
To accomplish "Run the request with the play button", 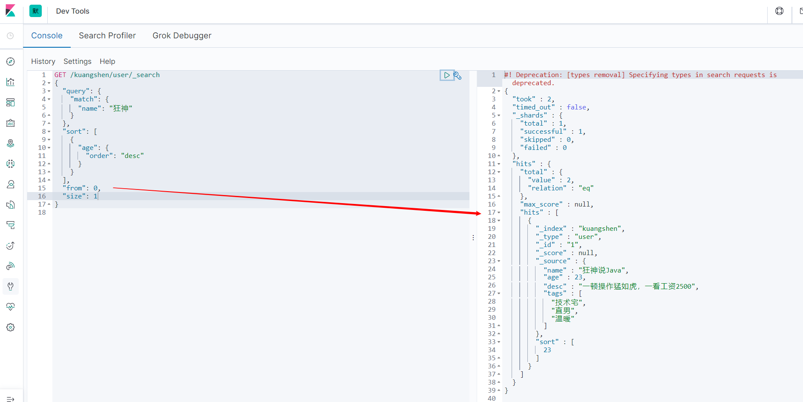I will point(446,75).
